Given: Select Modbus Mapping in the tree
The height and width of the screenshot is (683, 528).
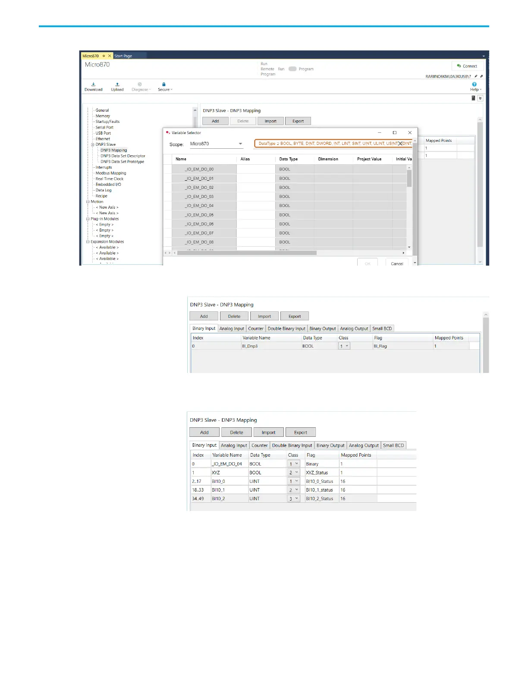Looking at the screenshot, I should tap(111, 173).
